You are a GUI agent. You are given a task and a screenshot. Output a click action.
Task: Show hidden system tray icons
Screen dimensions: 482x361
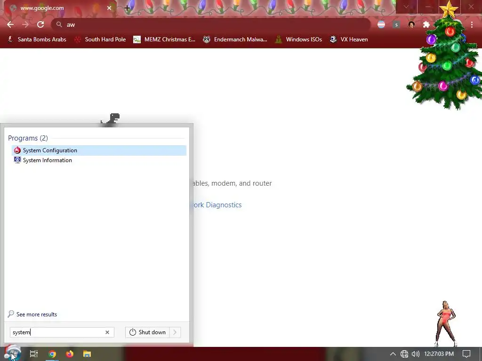pyautogui.click(x=393, y=354)
